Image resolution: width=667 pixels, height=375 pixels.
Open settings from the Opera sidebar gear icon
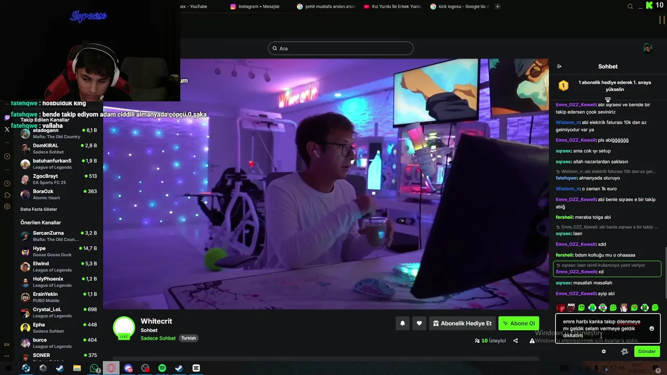coord(7,206)
